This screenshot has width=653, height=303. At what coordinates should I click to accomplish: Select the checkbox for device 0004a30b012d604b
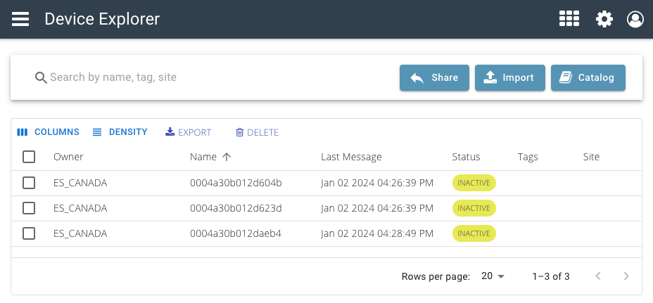(x=29, y=183)
